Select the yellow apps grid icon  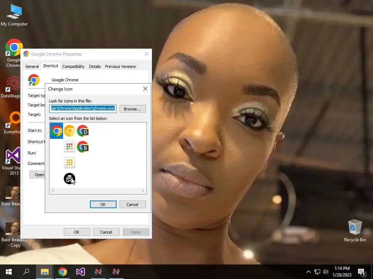pyautogui.click(x=70, y=162)
